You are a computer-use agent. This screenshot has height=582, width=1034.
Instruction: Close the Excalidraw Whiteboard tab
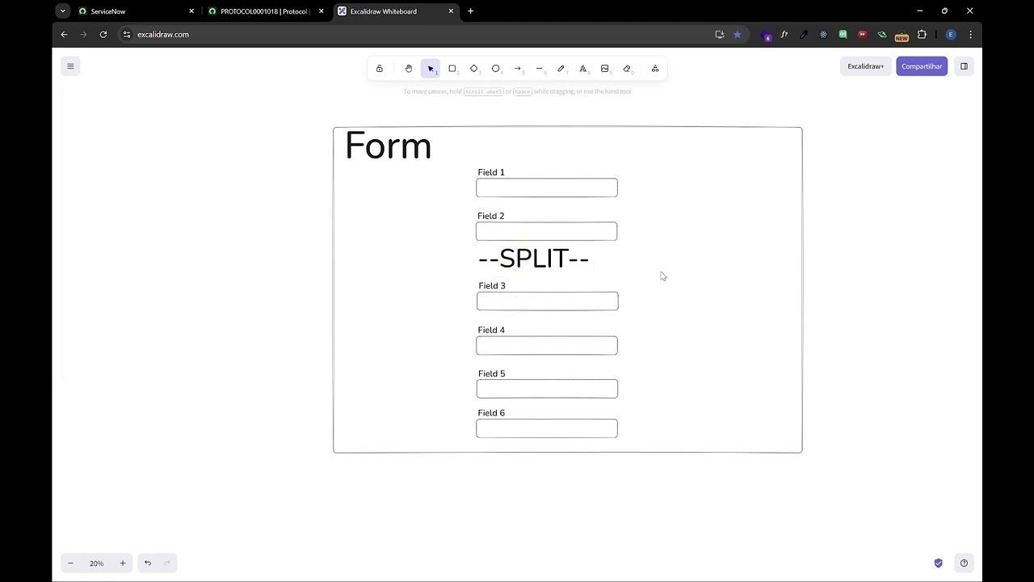pos(451,11)
